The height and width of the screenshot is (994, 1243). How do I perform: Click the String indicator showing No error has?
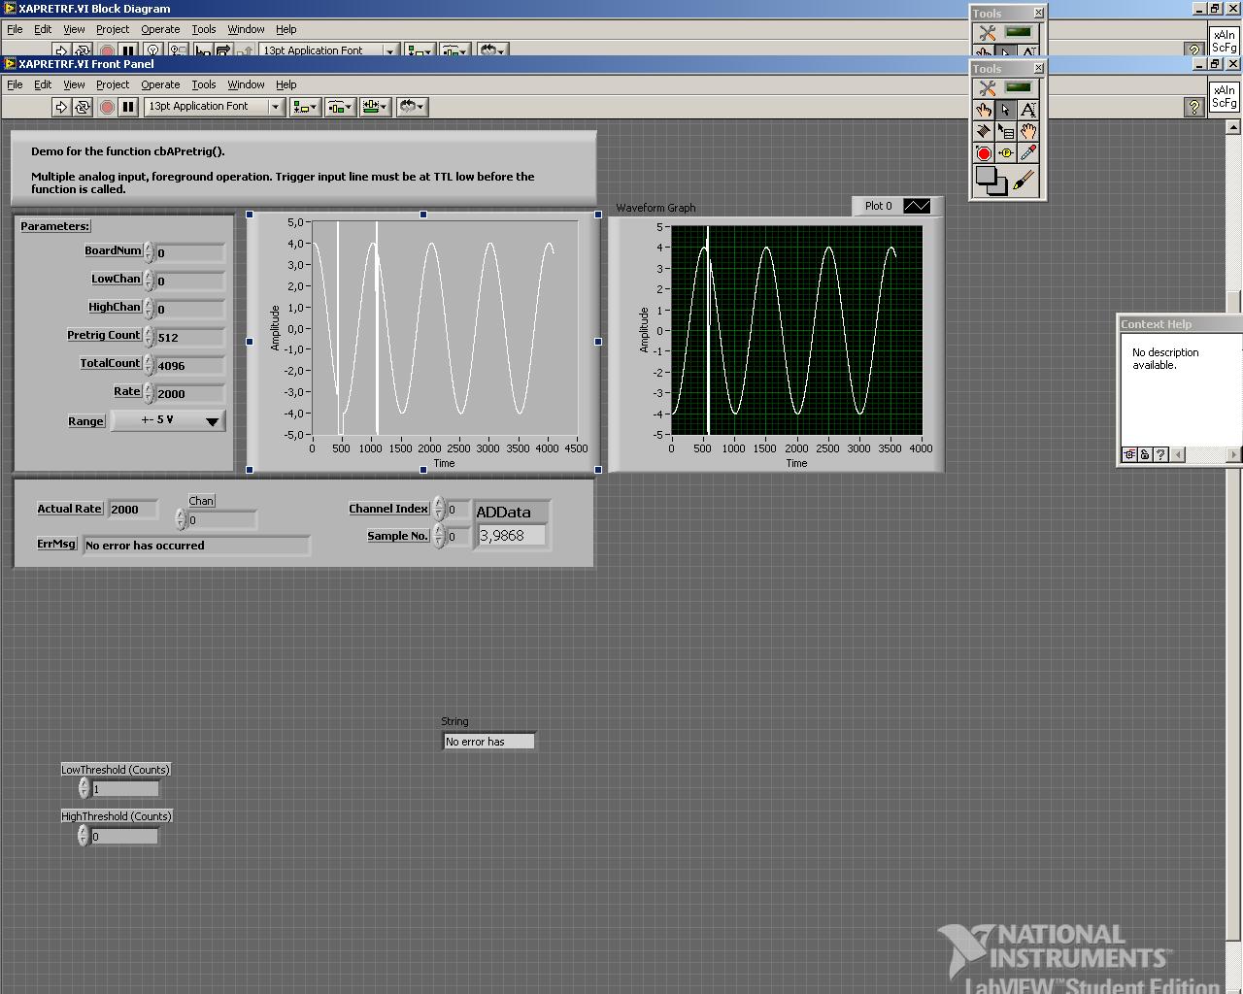click(488, 742)
